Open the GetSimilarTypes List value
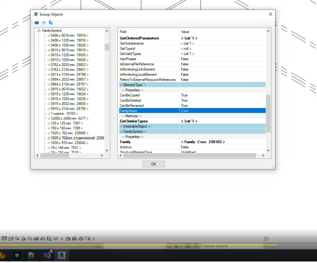 click(x=189, y=121)
